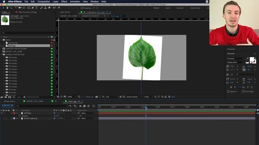This screenshot has width=259, height=145.
Task: Select the Learn workspace
Action: click(x=168, y=8)
